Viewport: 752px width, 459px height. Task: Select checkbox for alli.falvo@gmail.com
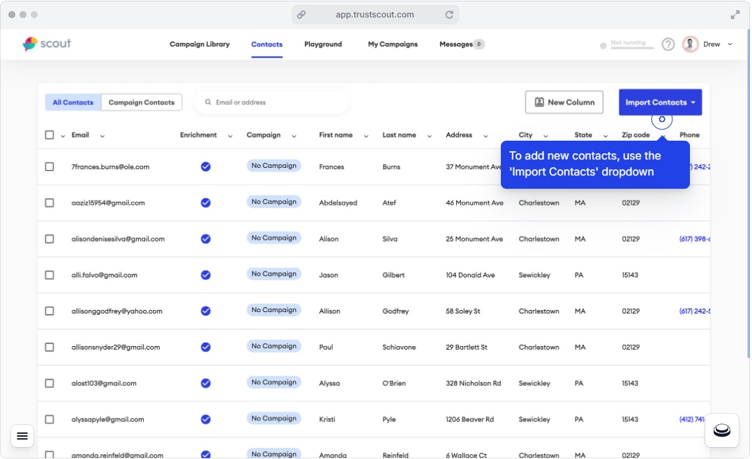[x=50, y=275]
